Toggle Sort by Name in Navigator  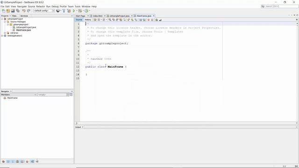point(32,161)
